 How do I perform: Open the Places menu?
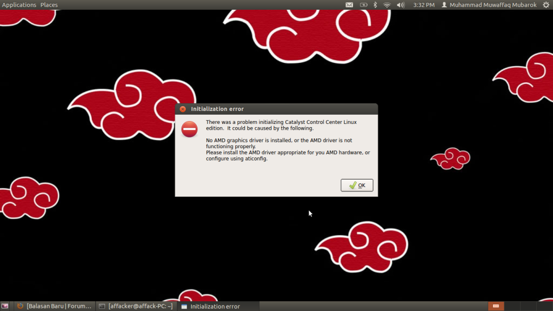click(49, 5)
